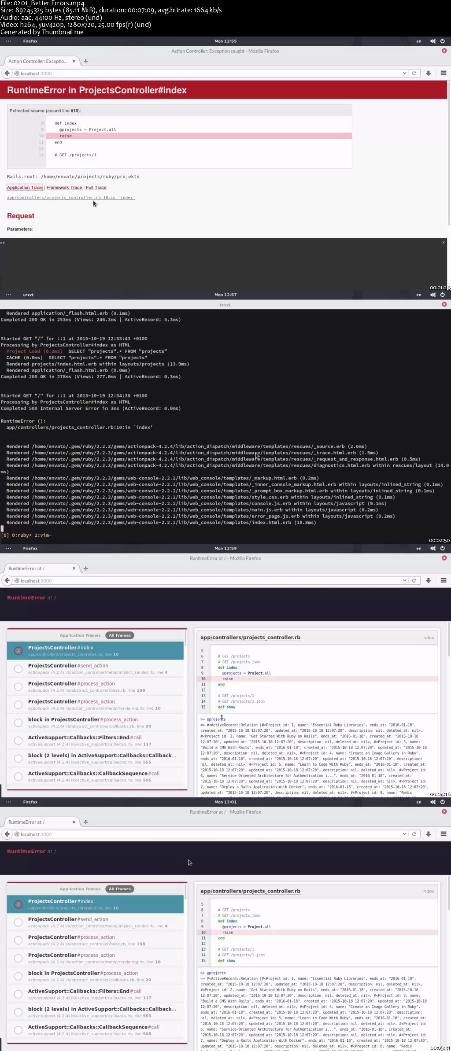Select ProjectsController#send_action frame in the 13:01 window
The image size is (451, 1051).
point(95,922)
